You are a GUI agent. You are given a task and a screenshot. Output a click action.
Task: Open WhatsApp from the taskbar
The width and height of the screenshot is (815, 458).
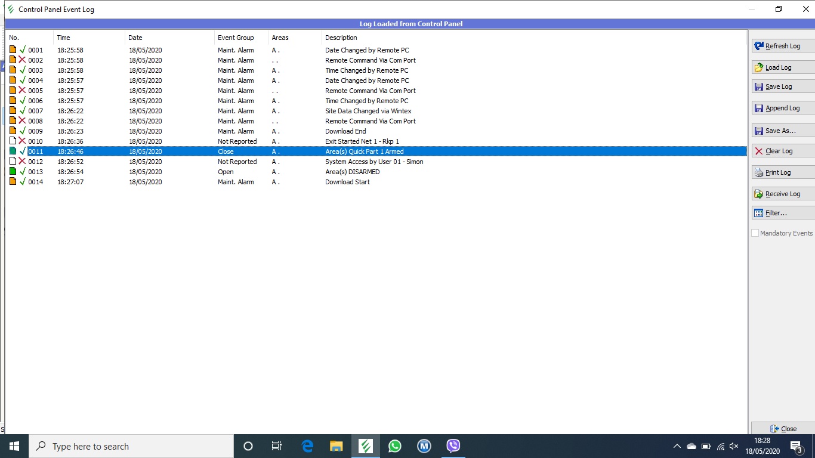click(394, 446)
